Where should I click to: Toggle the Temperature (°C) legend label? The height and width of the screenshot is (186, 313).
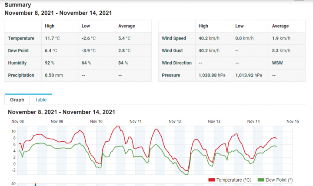(234, 179)
